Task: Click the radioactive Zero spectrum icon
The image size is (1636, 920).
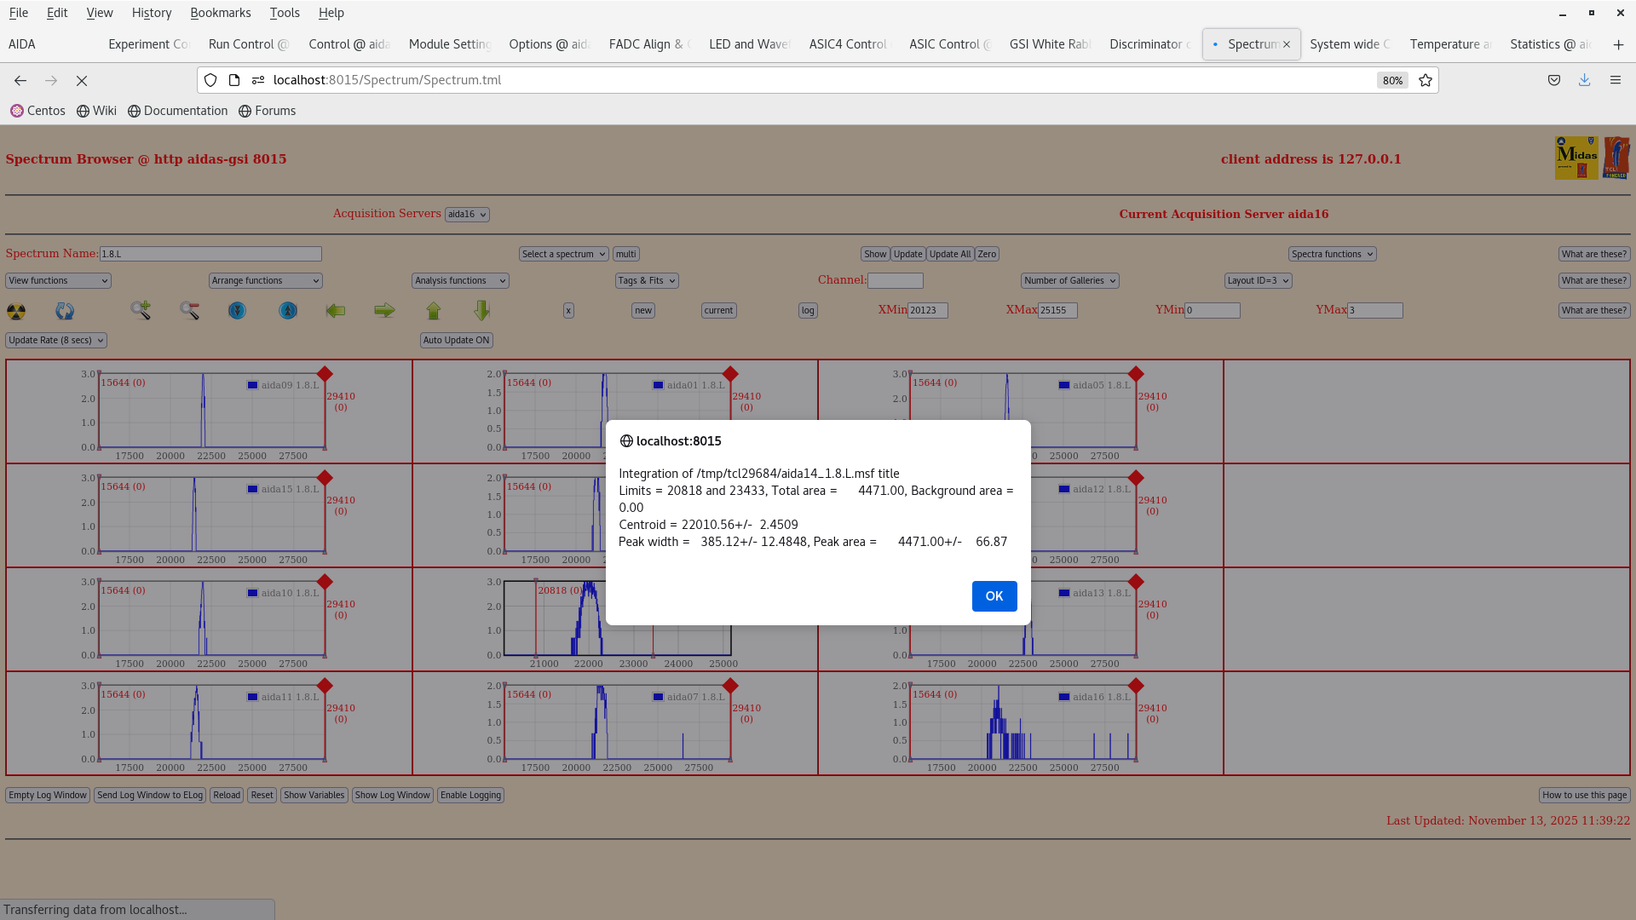Action: (x=17, y=311)
